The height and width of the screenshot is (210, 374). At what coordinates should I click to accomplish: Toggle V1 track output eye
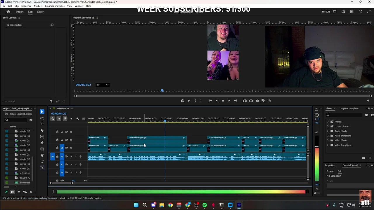click(x=71, y=148)
